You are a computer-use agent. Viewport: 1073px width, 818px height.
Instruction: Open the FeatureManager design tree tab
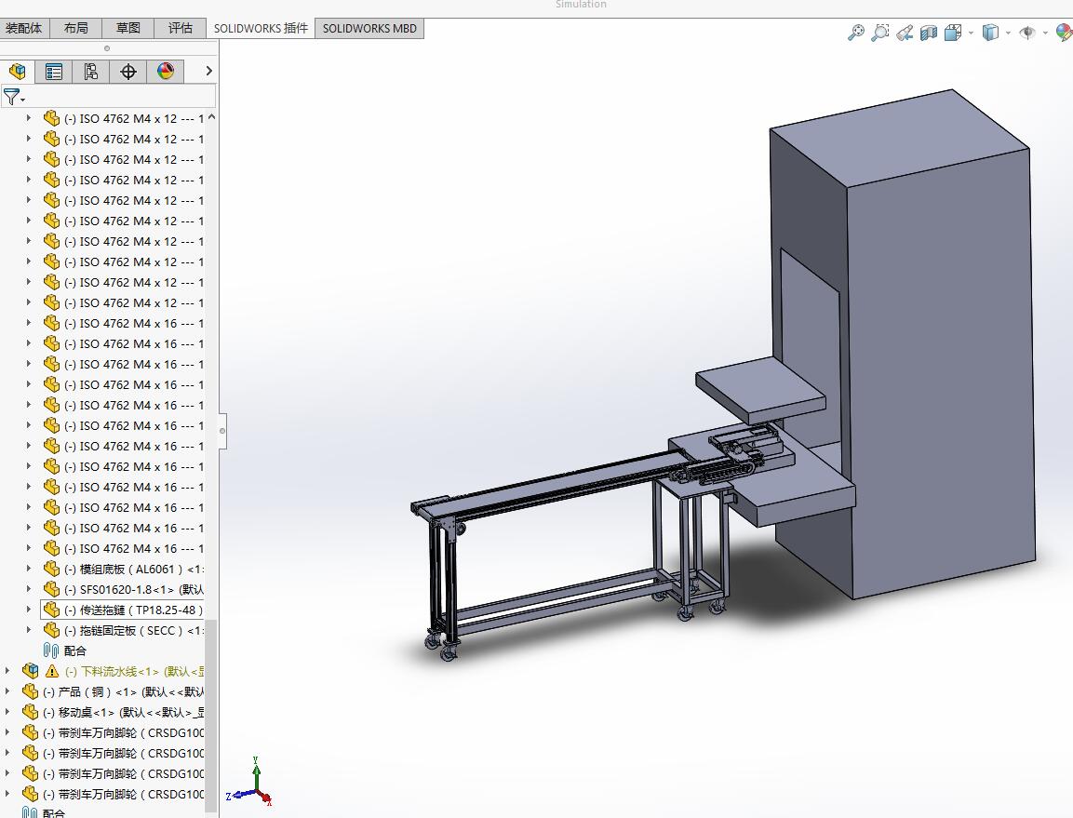[x=17, y=71]
